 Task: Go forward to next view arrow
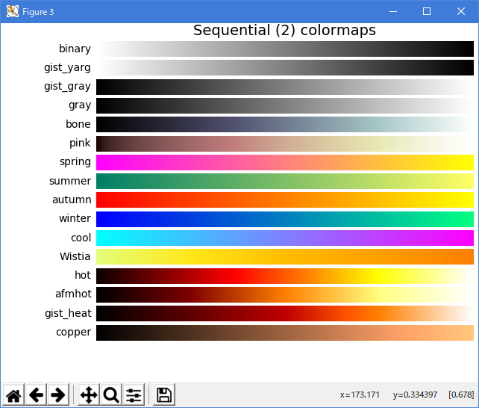[x=58, y=395]
